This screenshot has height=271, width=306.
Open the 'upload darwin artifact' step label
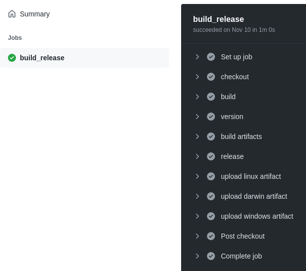[x=254, y=196]
